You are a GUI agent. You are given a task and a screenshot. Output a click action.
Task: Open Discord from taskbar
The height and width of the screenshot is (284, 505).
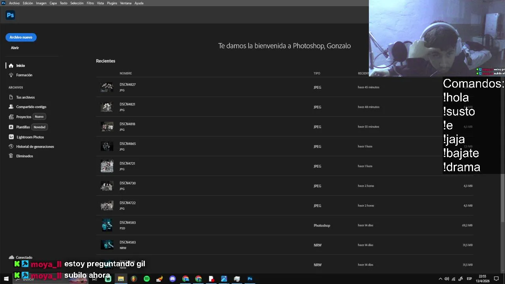click(172, 279)
